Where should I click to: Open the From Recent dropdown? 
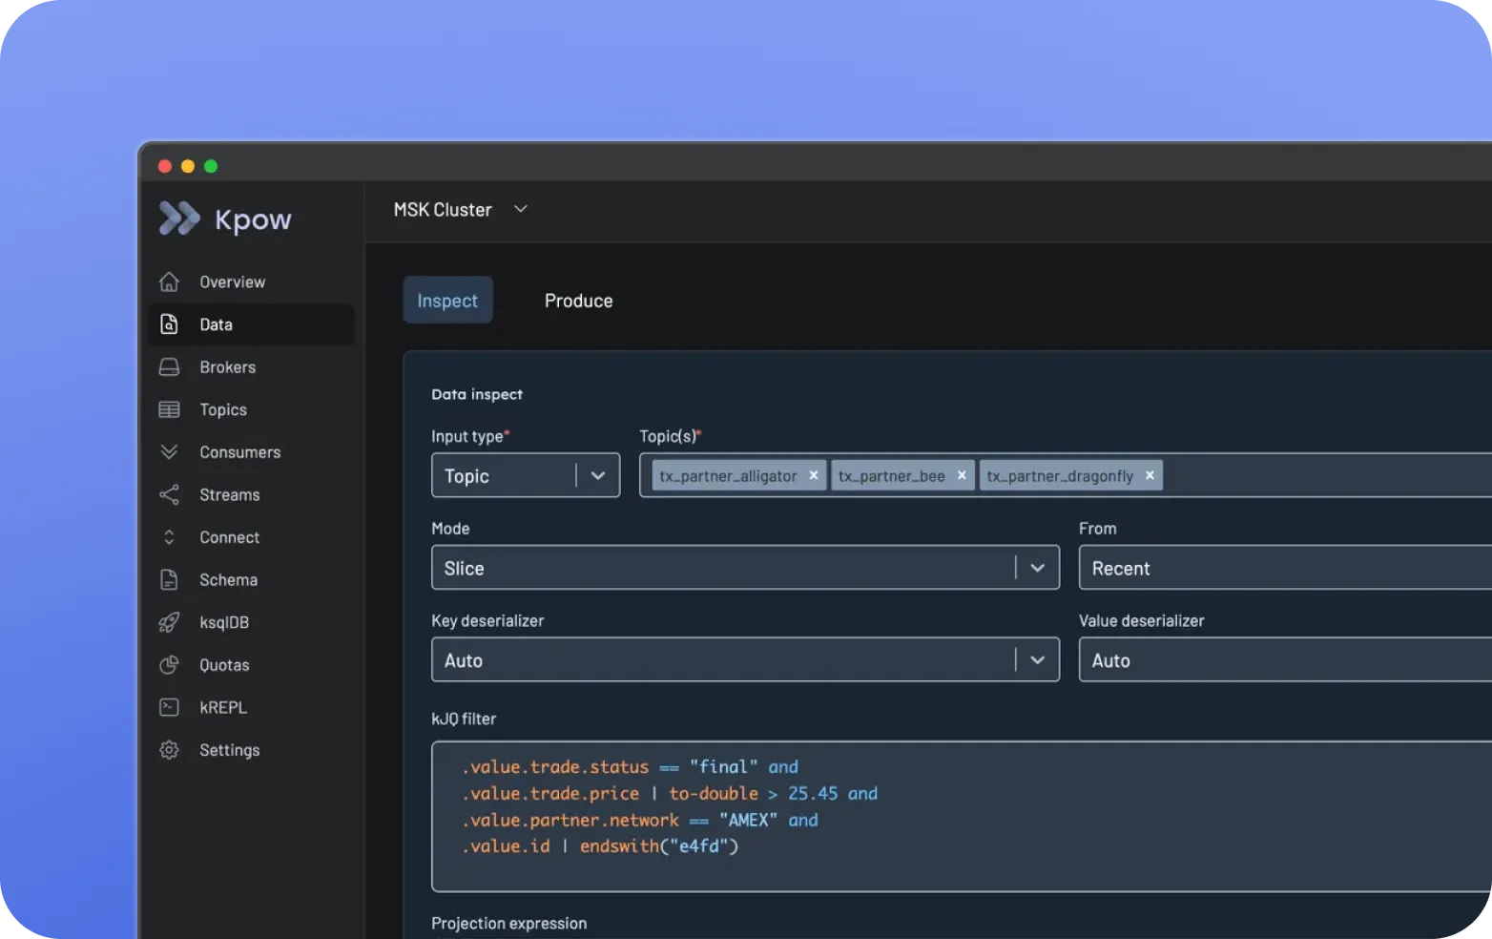(1285, 568)
